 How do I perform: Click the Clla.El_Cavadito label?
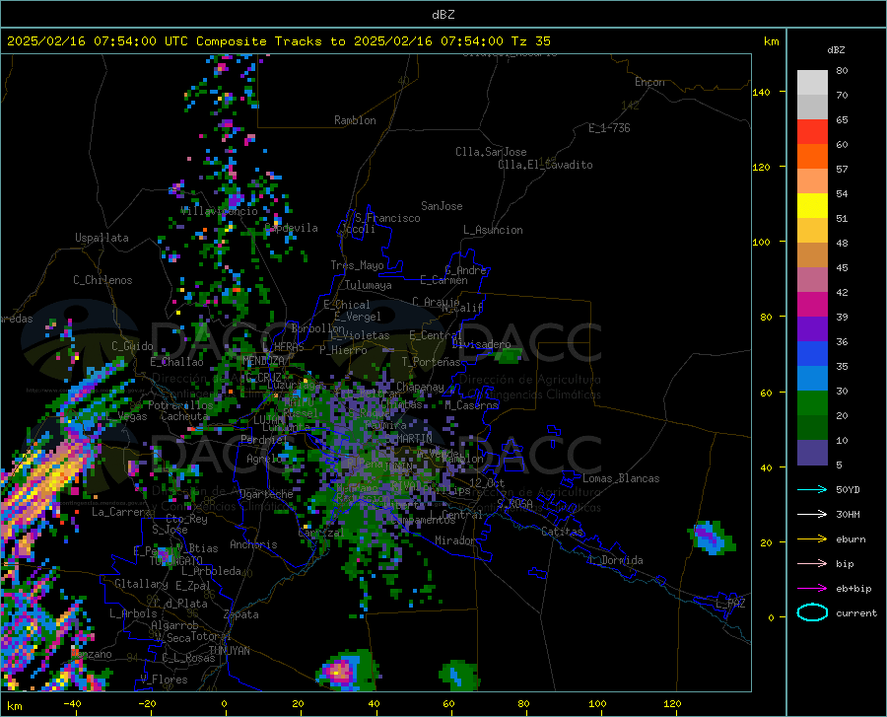[x=545, y=165]
